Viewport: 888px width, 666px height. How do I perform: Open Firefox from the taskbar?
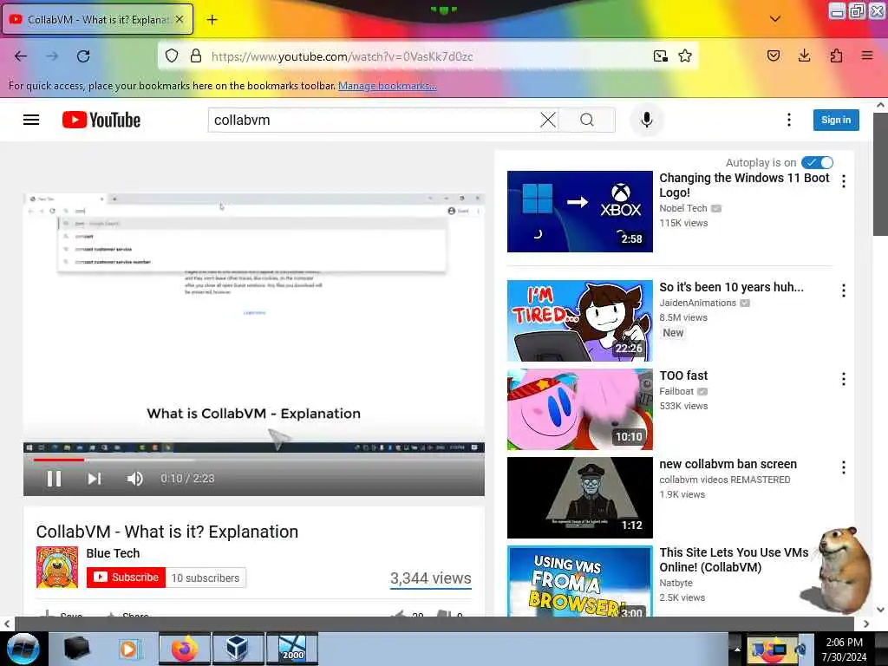pyautogui.click(x=184, y=649)
